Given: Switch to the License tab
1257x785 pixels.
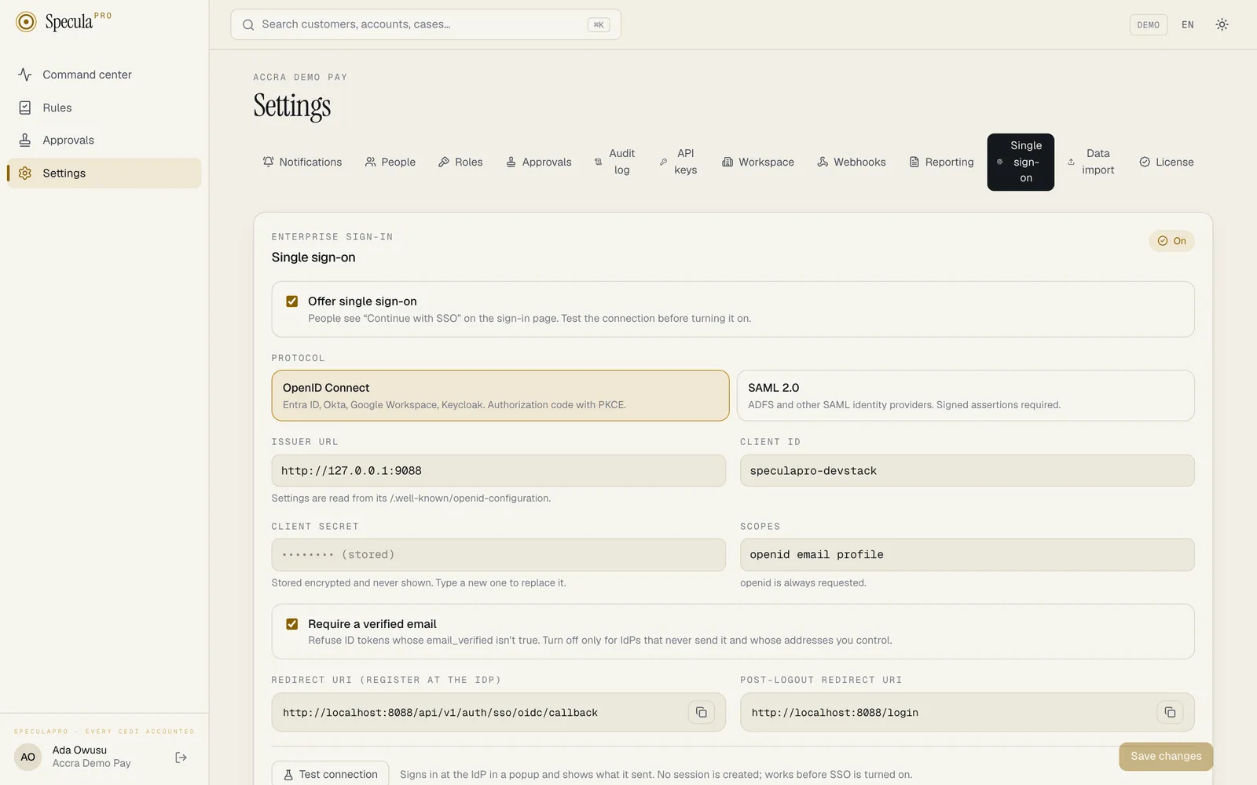Looking at the screenshot, I should coord(1167,162).
